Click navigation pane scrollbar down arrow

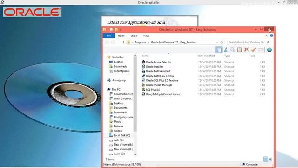coord(135,155)
